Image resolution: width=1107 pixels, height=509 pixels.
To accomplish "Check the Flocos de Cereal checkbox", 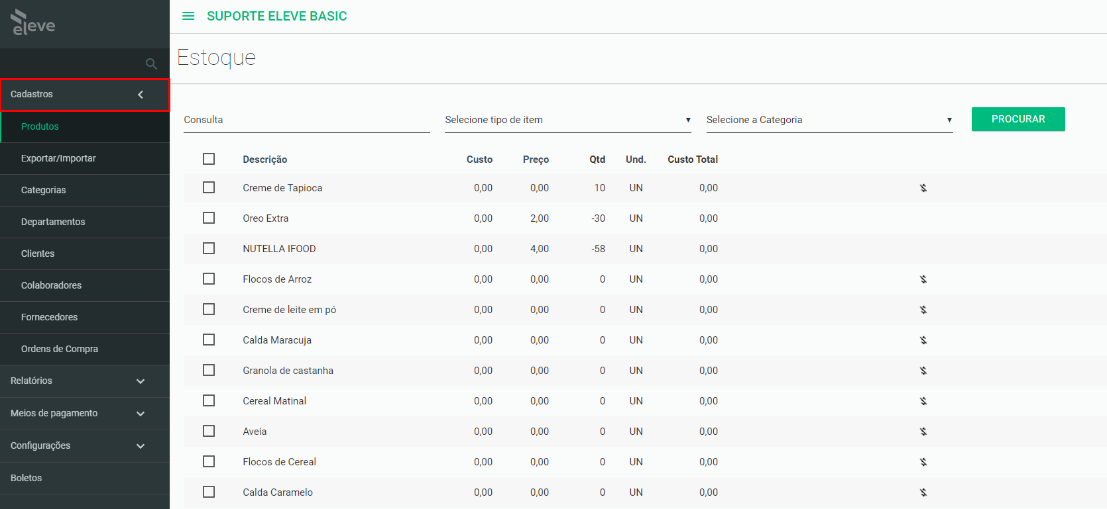I will tap(209, 461).
